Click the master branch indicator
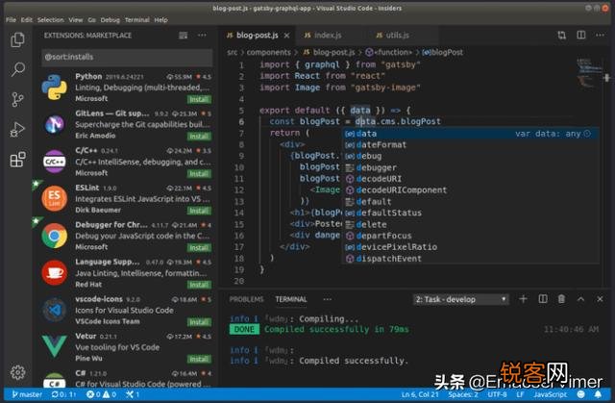 tap(27, 394)
